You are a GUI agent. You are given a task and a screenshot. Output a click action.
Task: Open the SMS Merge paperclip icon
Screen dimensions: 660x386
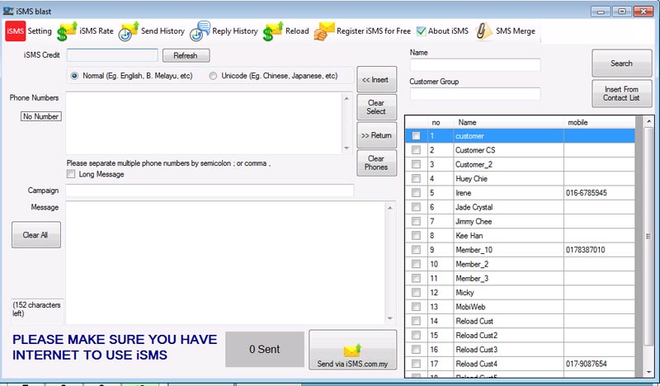pos(483,31)
